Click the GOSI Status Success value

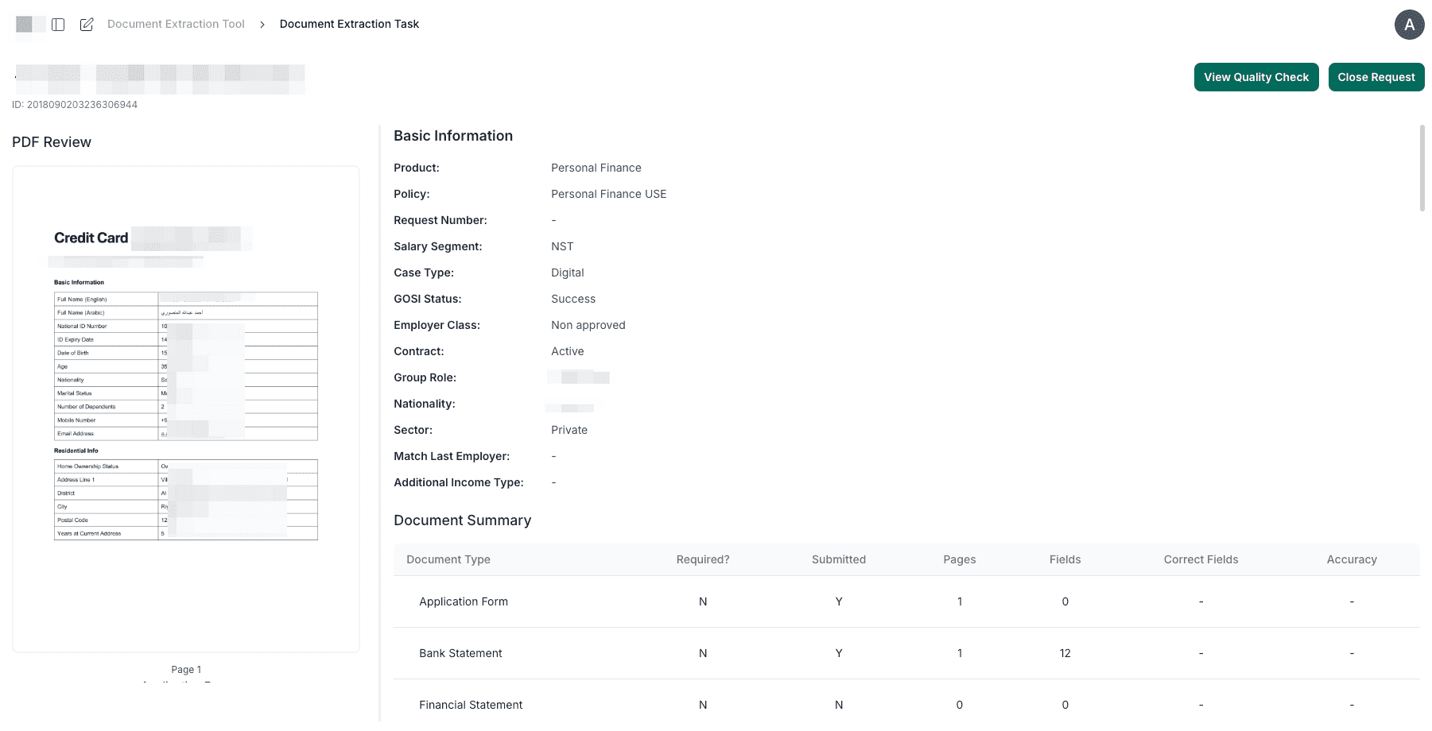pos(573,299)
